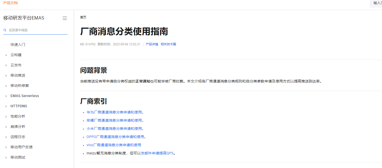Screen dimensions: 382x168
Task: Select 云发布 in the directory tree
Action: tap(16, 65)
